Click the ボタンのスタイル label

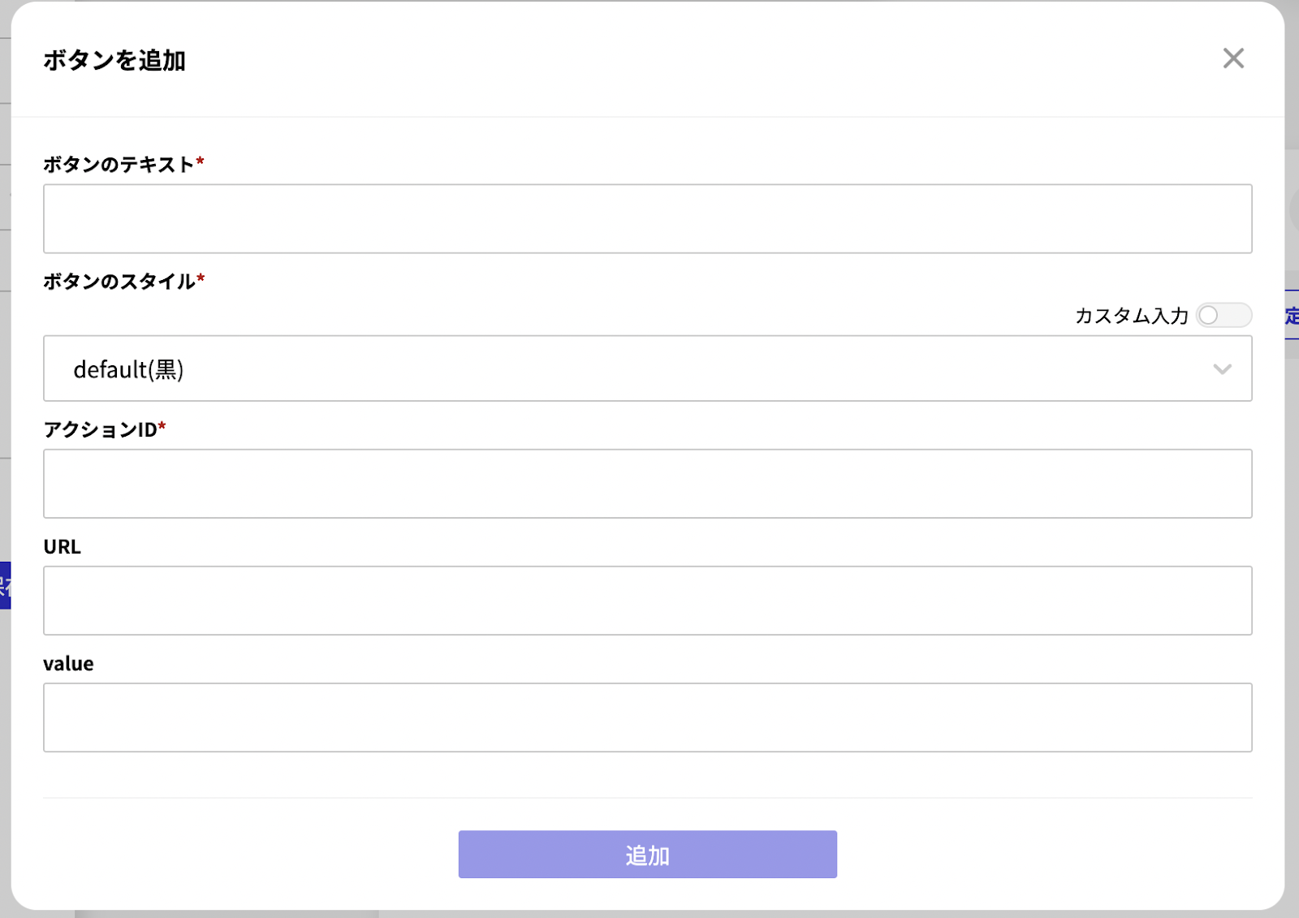coord(119,282)
